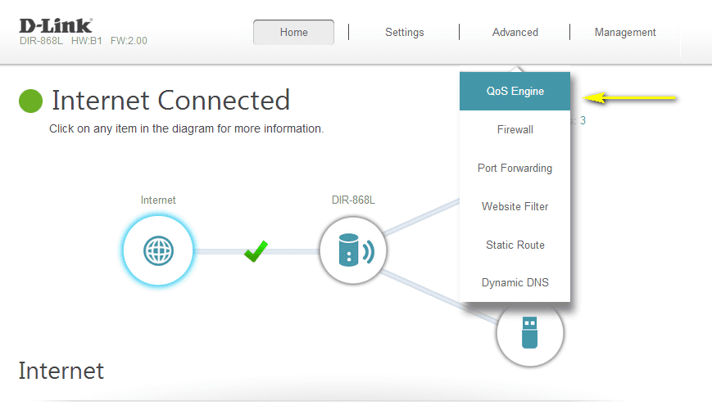Click the Internet Connected heading text
The height and width of the screenshot is (405, 712).
click(x=170, y=101)
